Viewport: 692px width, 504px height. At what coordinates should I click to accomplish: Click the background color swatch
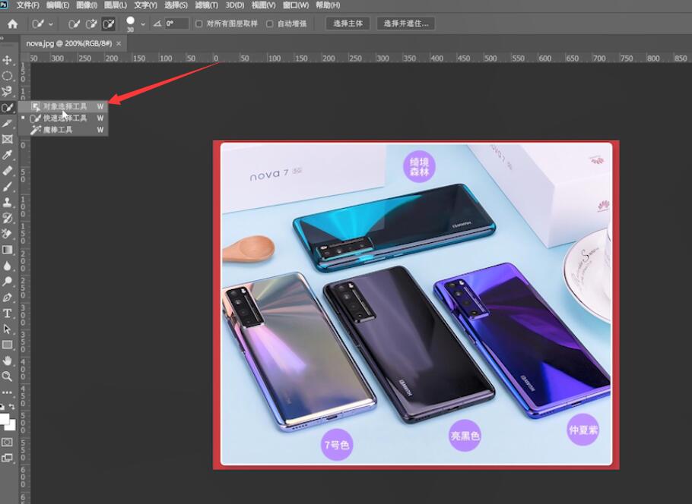pos(11,426)
